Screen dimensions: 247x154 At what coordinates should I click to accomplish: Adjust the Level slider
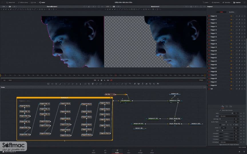[226, 113]
